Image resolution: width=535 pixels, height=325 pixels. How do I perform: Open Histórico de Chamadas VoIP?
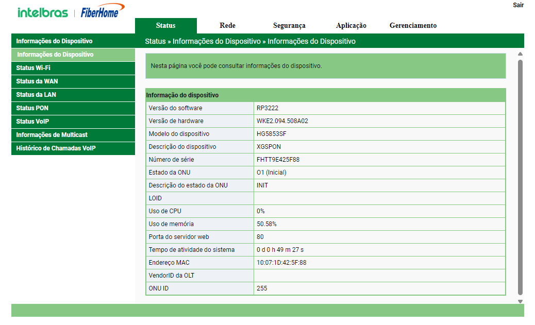click(73, 148)
